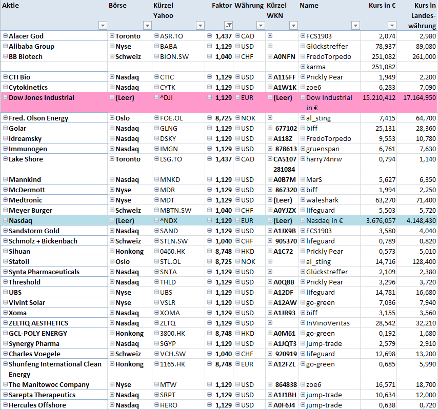Viewport: 438px width, 410px height.
Task: Click the blue Nasdaq 3.676,057 value cell
Action: [378, 221]
